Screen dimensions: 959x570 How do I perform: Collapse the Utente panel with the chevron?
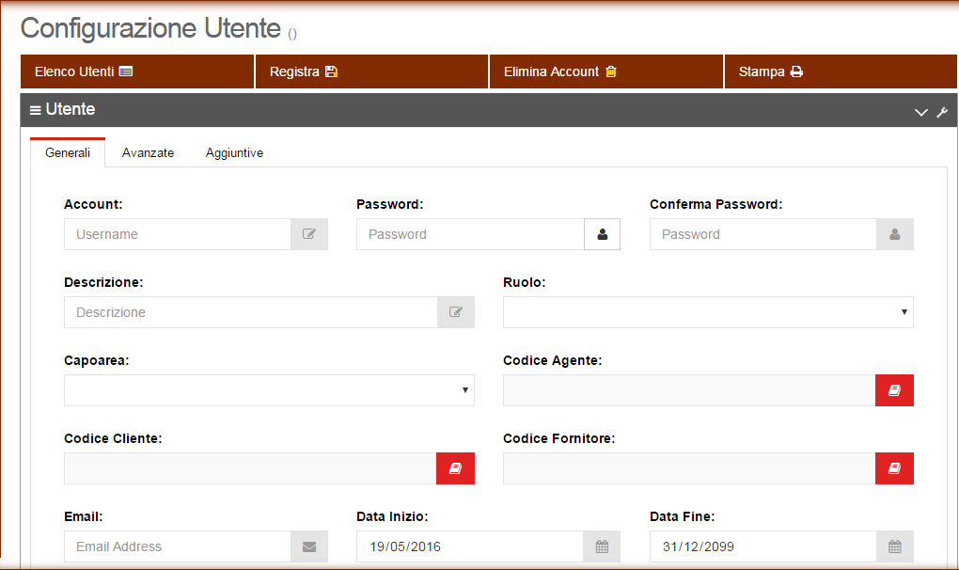coord(920,112)
